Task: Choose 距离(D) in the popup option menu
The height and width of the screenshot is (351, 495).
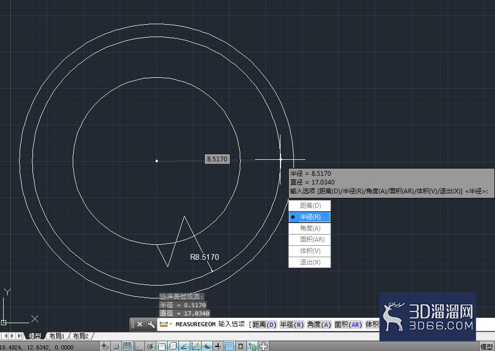Action: pos(310,206)
